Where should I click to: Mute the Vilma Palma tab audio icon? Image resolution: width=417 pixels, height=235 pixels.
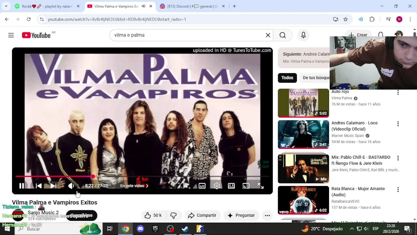coord(143,6)
